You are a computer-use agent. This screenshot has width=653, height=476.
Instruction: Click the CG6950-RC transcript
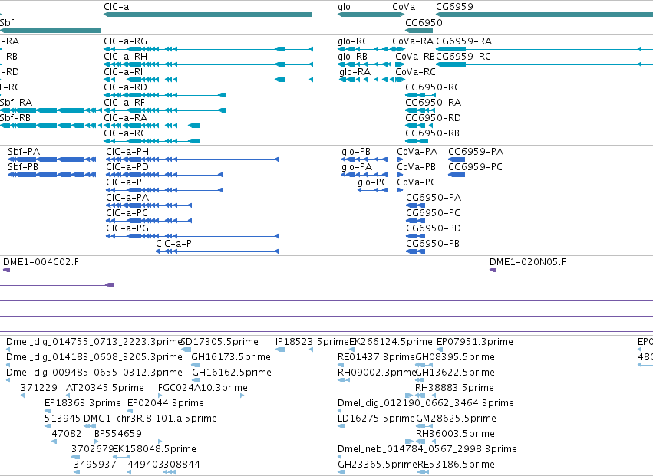click(x=420, y=95)
